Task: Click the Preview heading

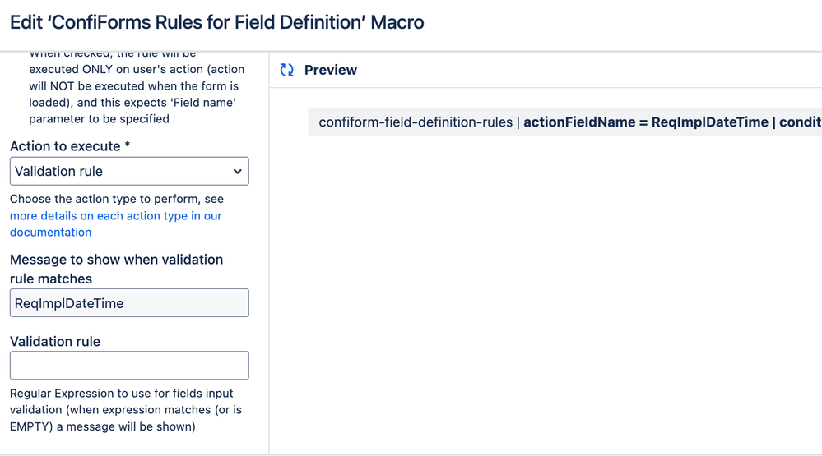Action: pyautogui.click(x=330, y=71)
